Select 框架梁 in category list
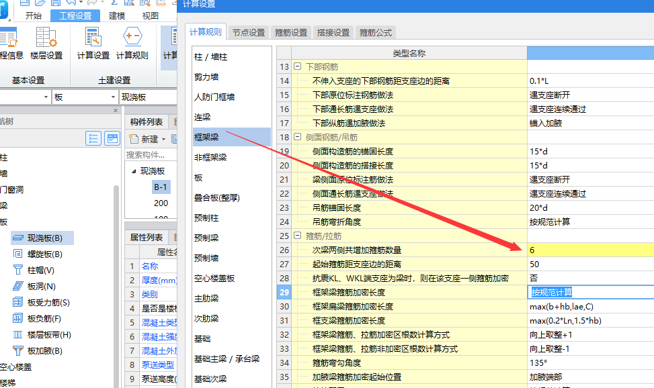Screen dimensions: 654x388 point(231,137)
